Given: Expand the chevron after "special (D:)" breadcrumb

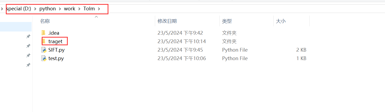Looking at the screenshot, I should click(35, 9).
